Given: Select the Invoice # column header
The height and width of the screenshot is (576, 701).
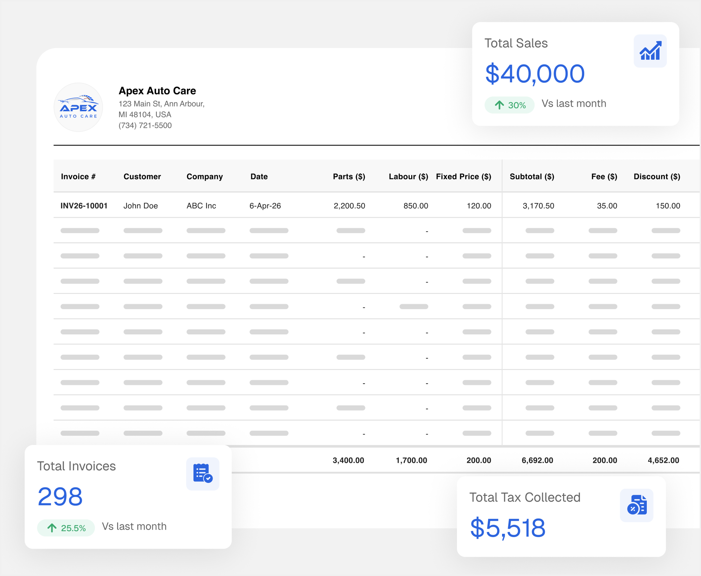Looking at the screenshot, I should tap(78, 176).
